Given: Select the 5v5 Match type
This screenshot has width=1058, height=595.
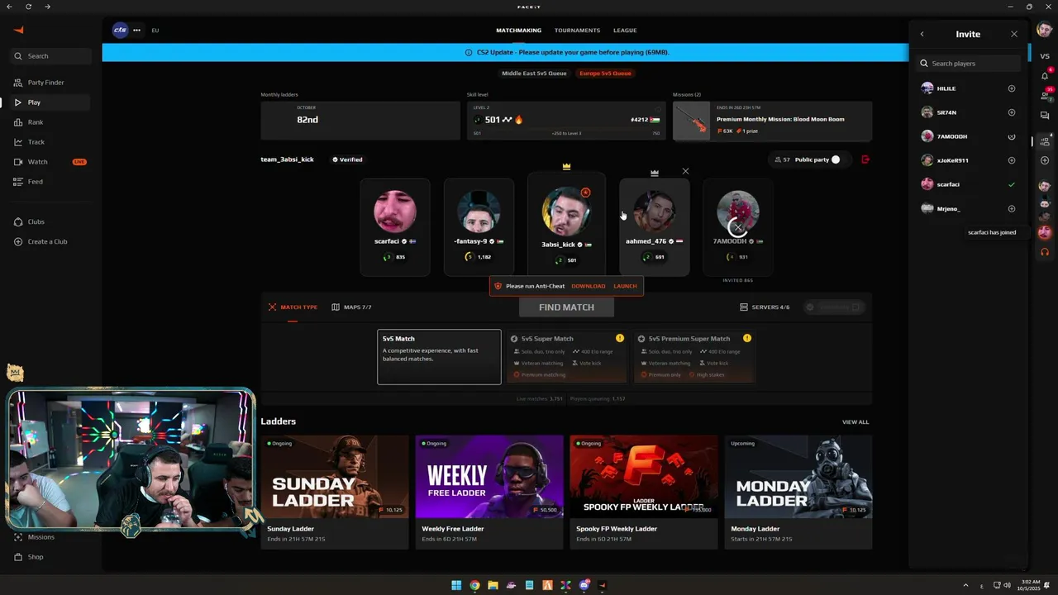Looking at the screenshot, I should [x=439, y=357].
